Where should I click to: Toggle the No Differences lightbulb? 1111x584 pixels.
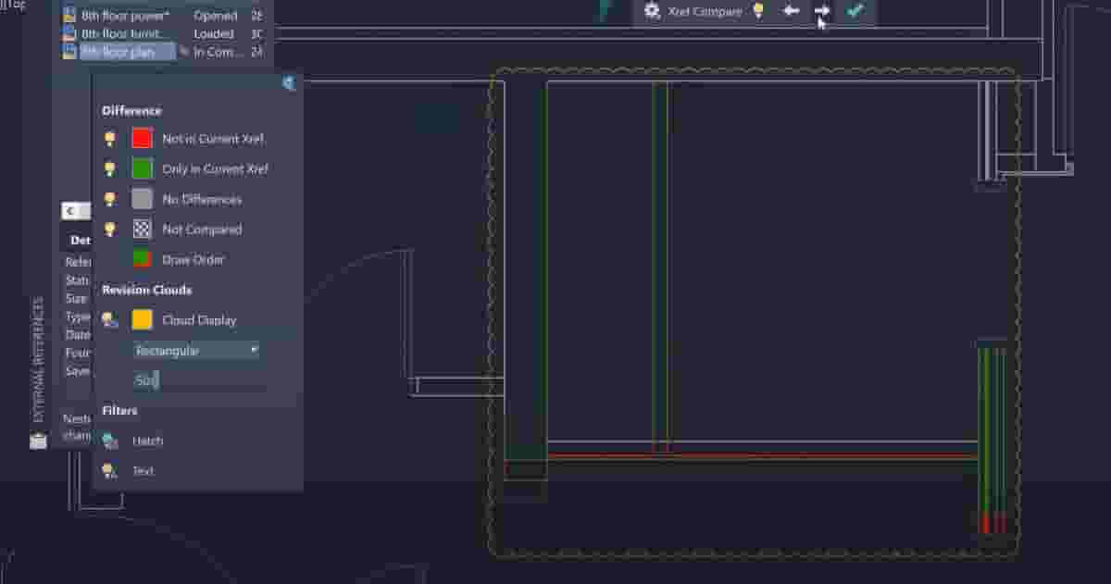click(x=111, y=198)
